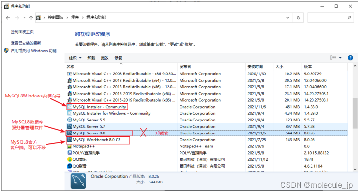Image resolution: width=360 pixels, height=194 pixels.
Task: Sort by 名称 column header
Action: click(70, 67)
